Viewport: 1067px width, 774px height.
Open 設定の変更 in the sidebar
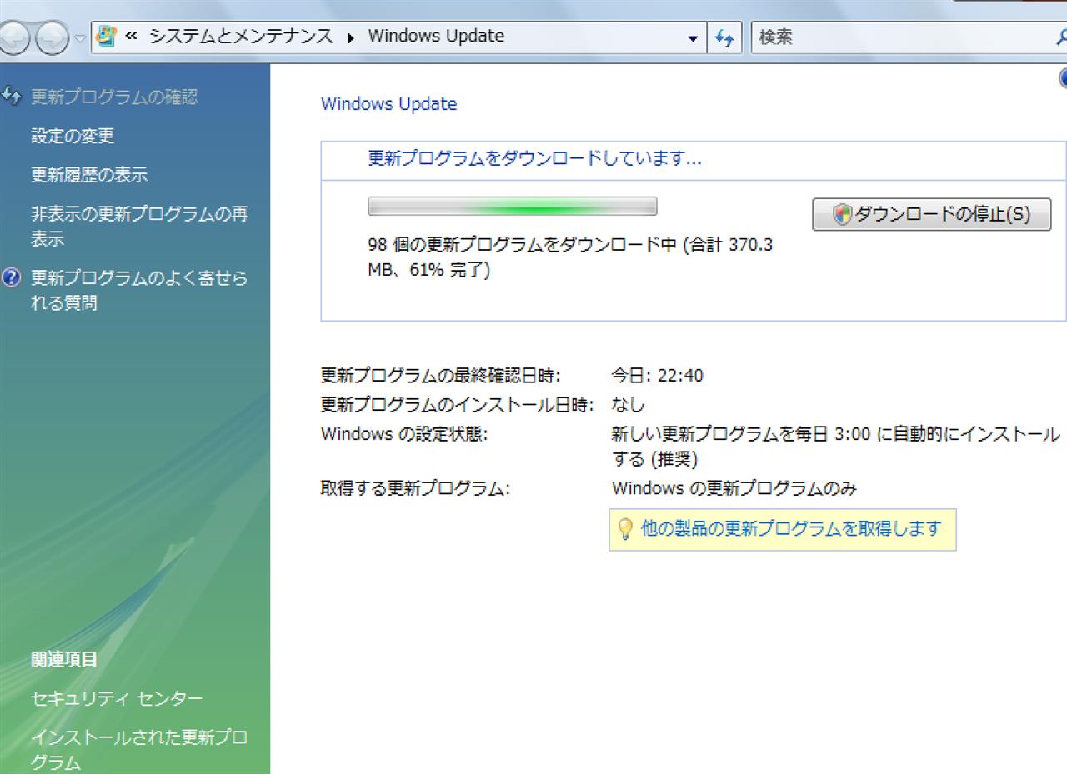[73, 136]
